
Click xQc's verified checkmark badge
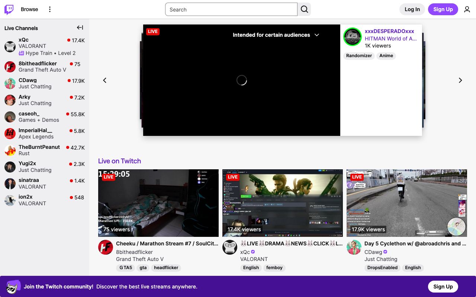253,252
